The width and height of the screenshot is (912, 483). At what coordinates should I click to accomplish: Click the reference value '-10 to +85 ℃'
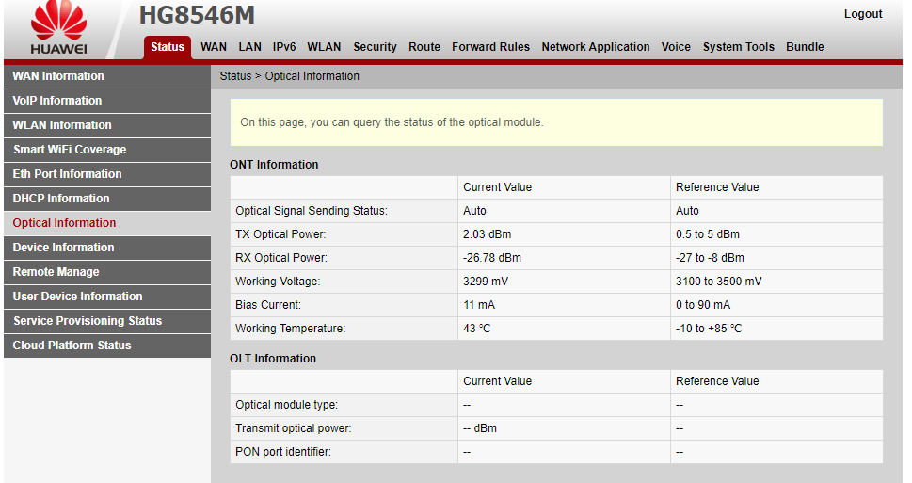709,329
